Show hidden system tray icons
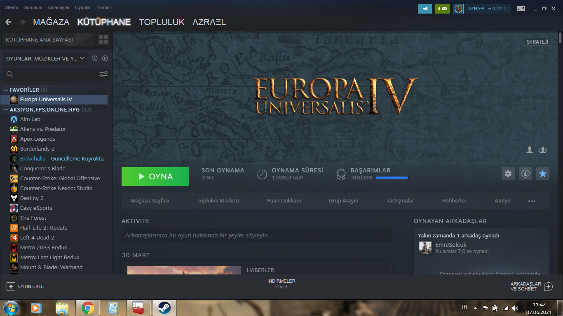Screen dimensions: 563x316 (x=475, y=308)
